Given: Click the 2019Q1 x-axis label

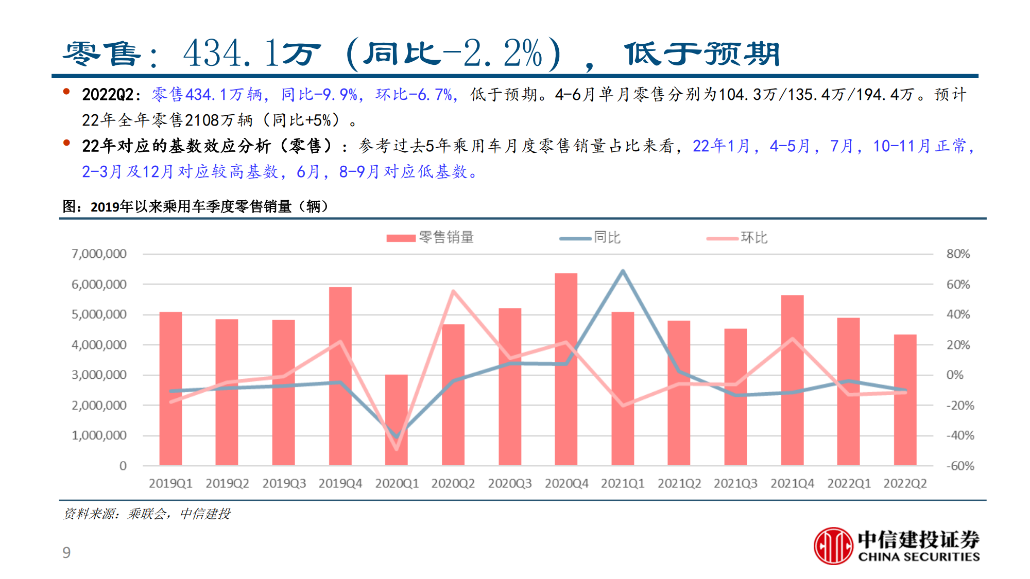Looking at the screenshot, I should coord(170,483).
